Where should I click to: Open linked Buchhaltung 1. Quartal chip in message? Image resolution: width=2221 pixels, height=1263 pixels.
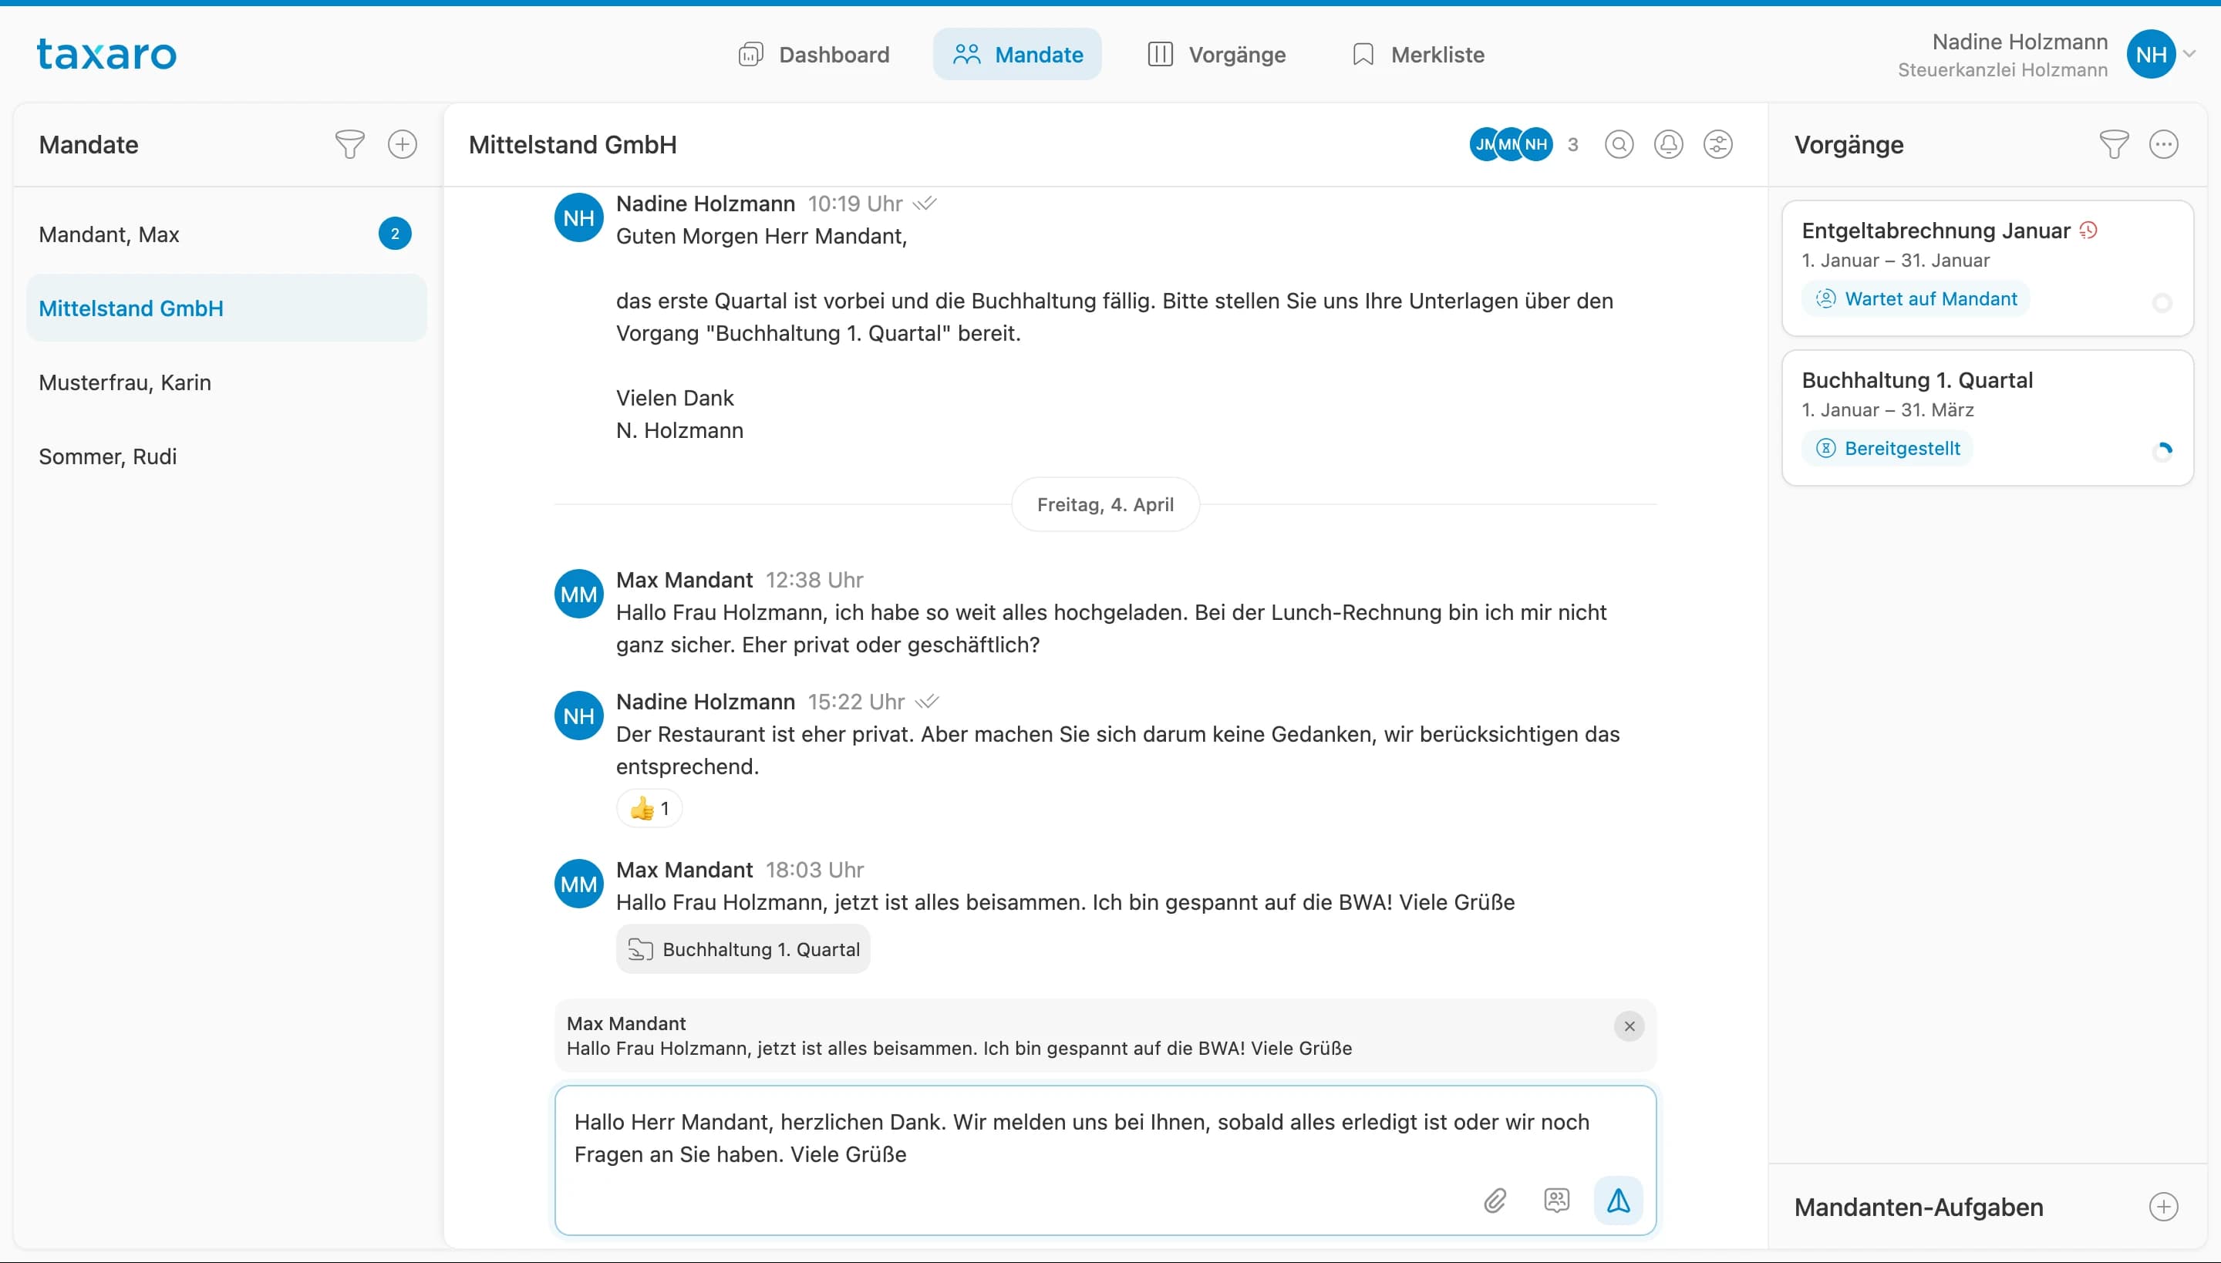point(743,949)
